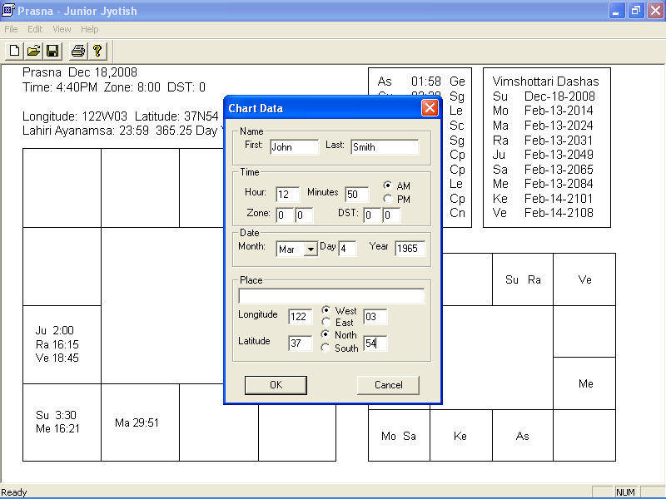Viewport: 666px width, 499px height.
Task: Click the NUM status bar indicator
Action: [625, 492]
